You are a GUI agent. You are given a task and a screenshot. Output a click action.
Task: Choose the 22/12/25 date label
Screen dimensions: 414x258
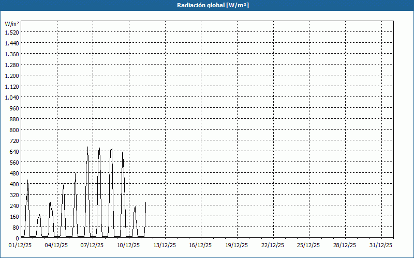pos(273,245)
